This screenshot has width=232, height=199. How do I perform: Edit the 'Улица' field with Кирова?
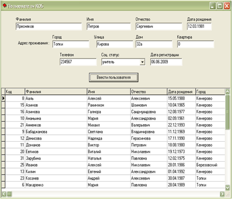[112, 44]
